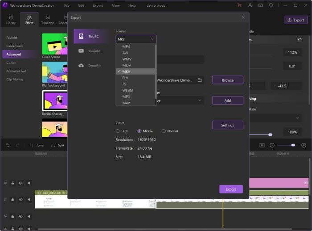Select the High preset radio button

click(x=118, y=131)
